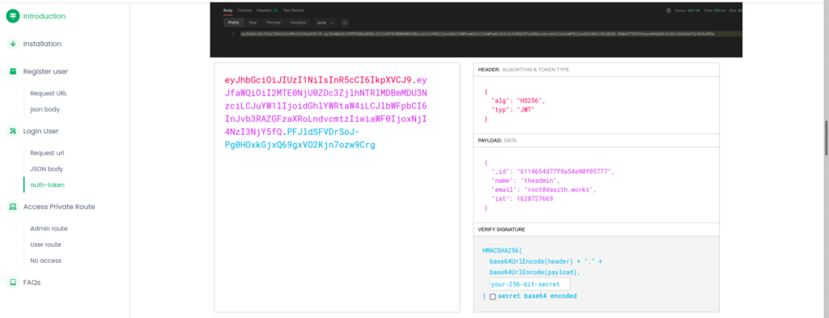Switch to the Test Results tab
This screenshot has height=318, width=829.
tap(293, 10)
